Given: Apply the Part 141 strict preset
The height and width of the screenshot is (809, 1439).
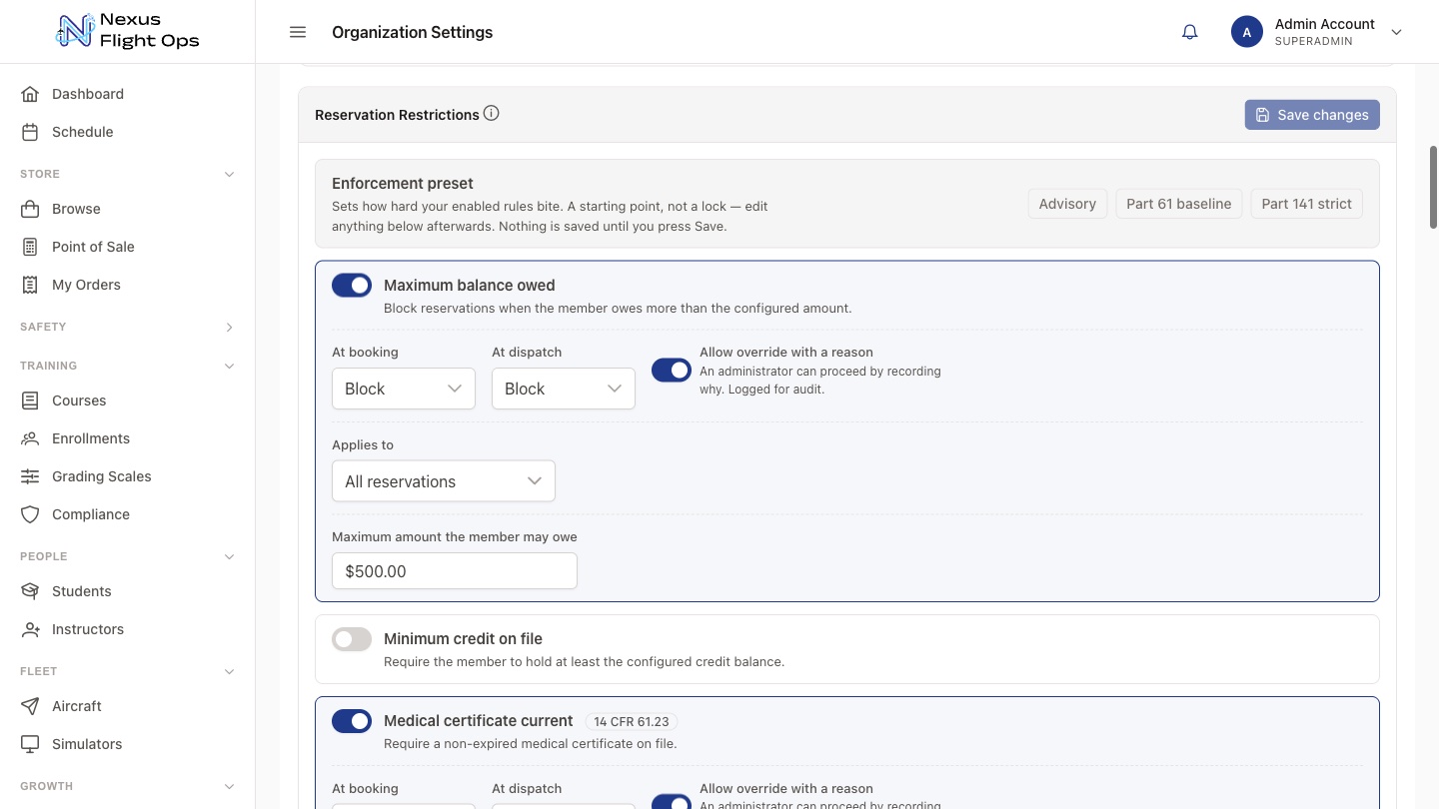Looking at the screenshot, I should tap(1306, 204).
